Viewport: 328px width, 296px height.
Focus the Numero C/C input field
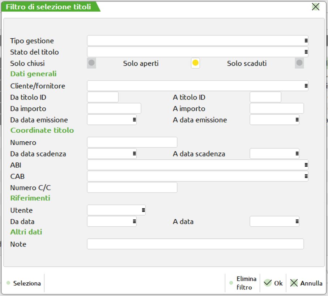tap(132, 188)
